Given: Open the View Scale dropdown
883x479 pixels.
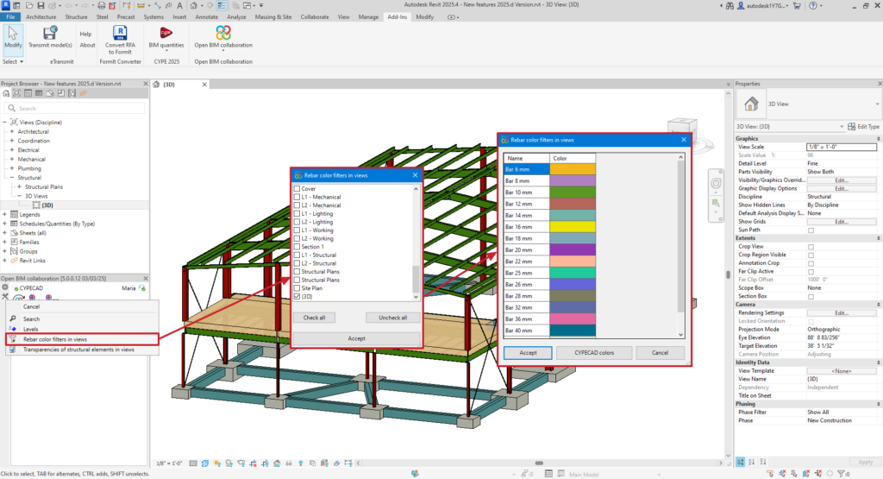Looking at the screenshot, I should point(842,147).
